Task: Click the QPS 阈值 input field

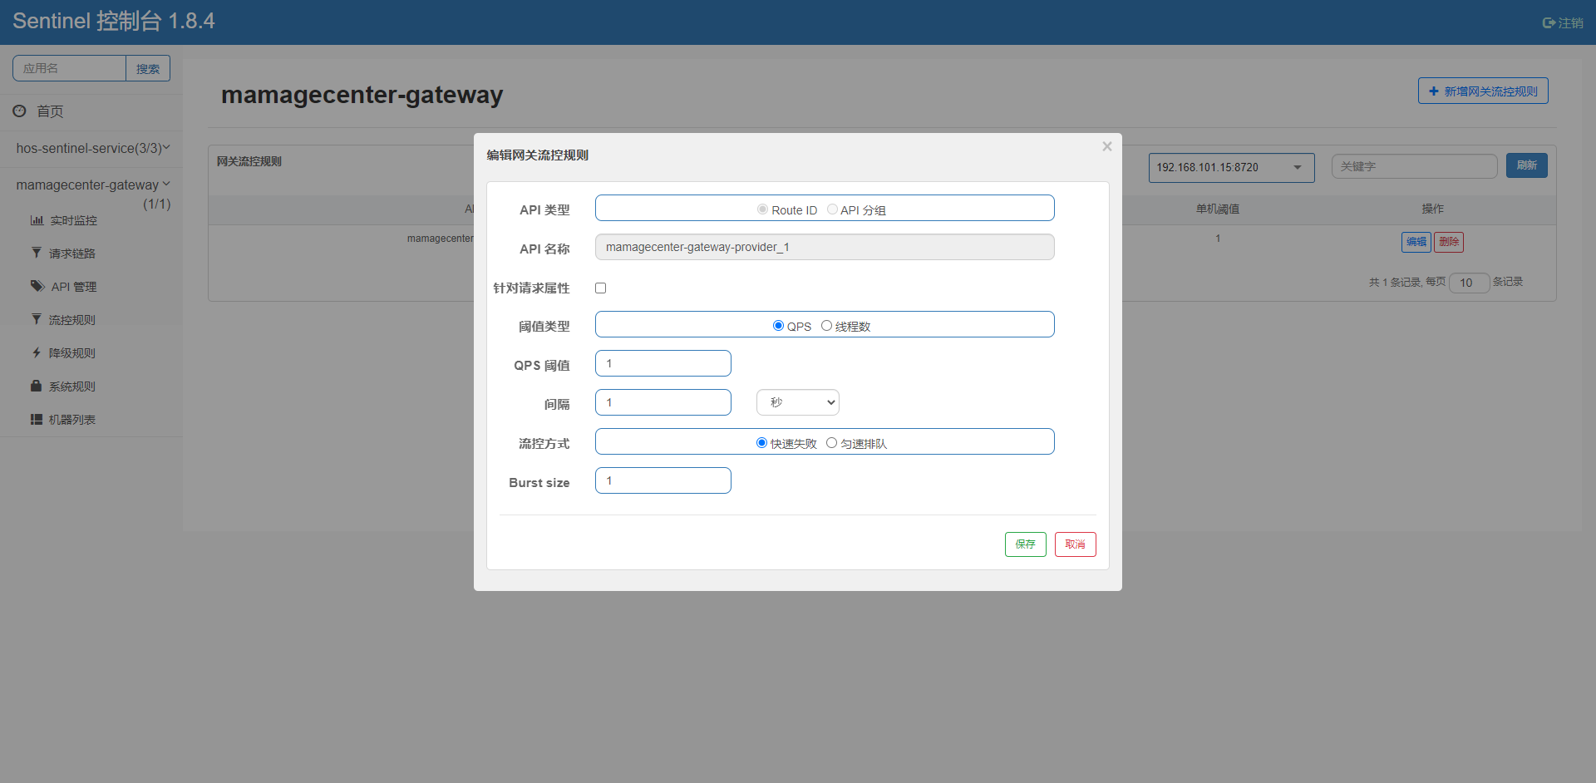Action: coord(663,363)
